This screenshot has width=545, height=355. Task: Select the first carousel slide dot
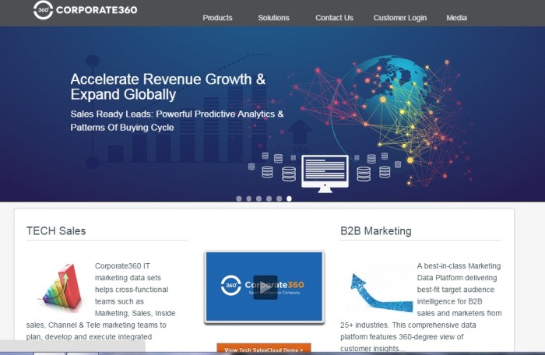pos(239,199)
